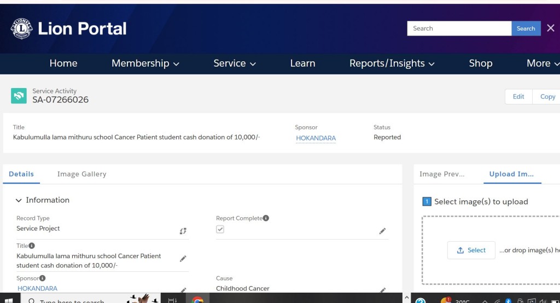Edit Title field using pencil icon
Image resolution: width=560 pixels, height=303 pixels.
tap(183, 259)
